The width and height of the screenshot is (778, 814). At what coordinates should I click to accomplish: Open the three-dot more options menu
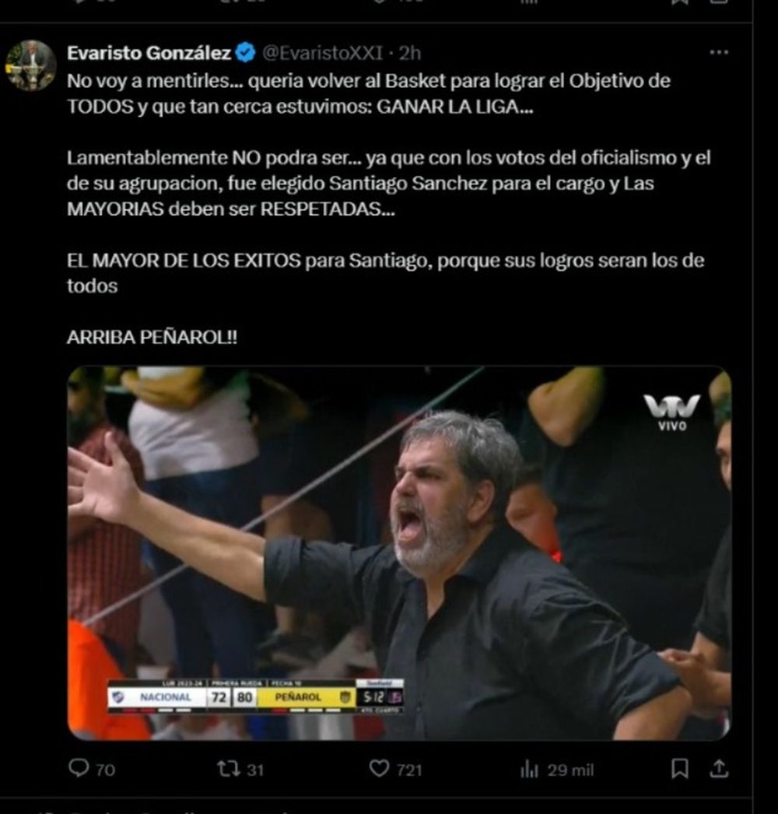tap(719, 52)
